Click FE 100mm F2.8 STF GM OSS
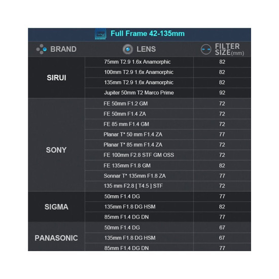The image size is (279, 279). 138,155
